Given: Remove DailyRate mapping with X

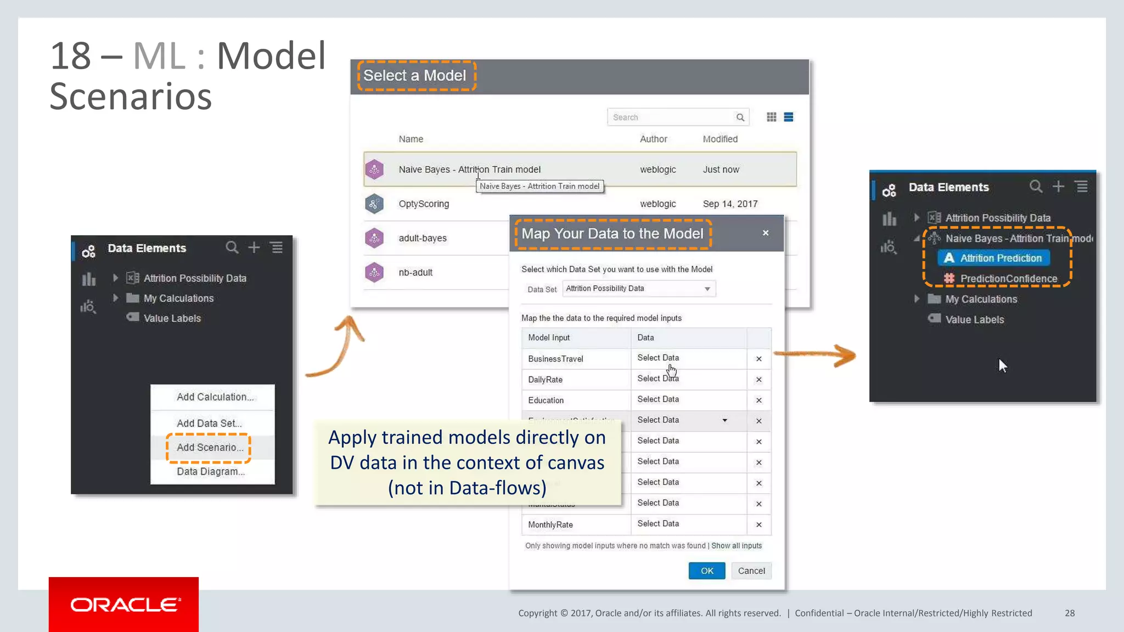Looking at the screenshot, I should point(759,380).
